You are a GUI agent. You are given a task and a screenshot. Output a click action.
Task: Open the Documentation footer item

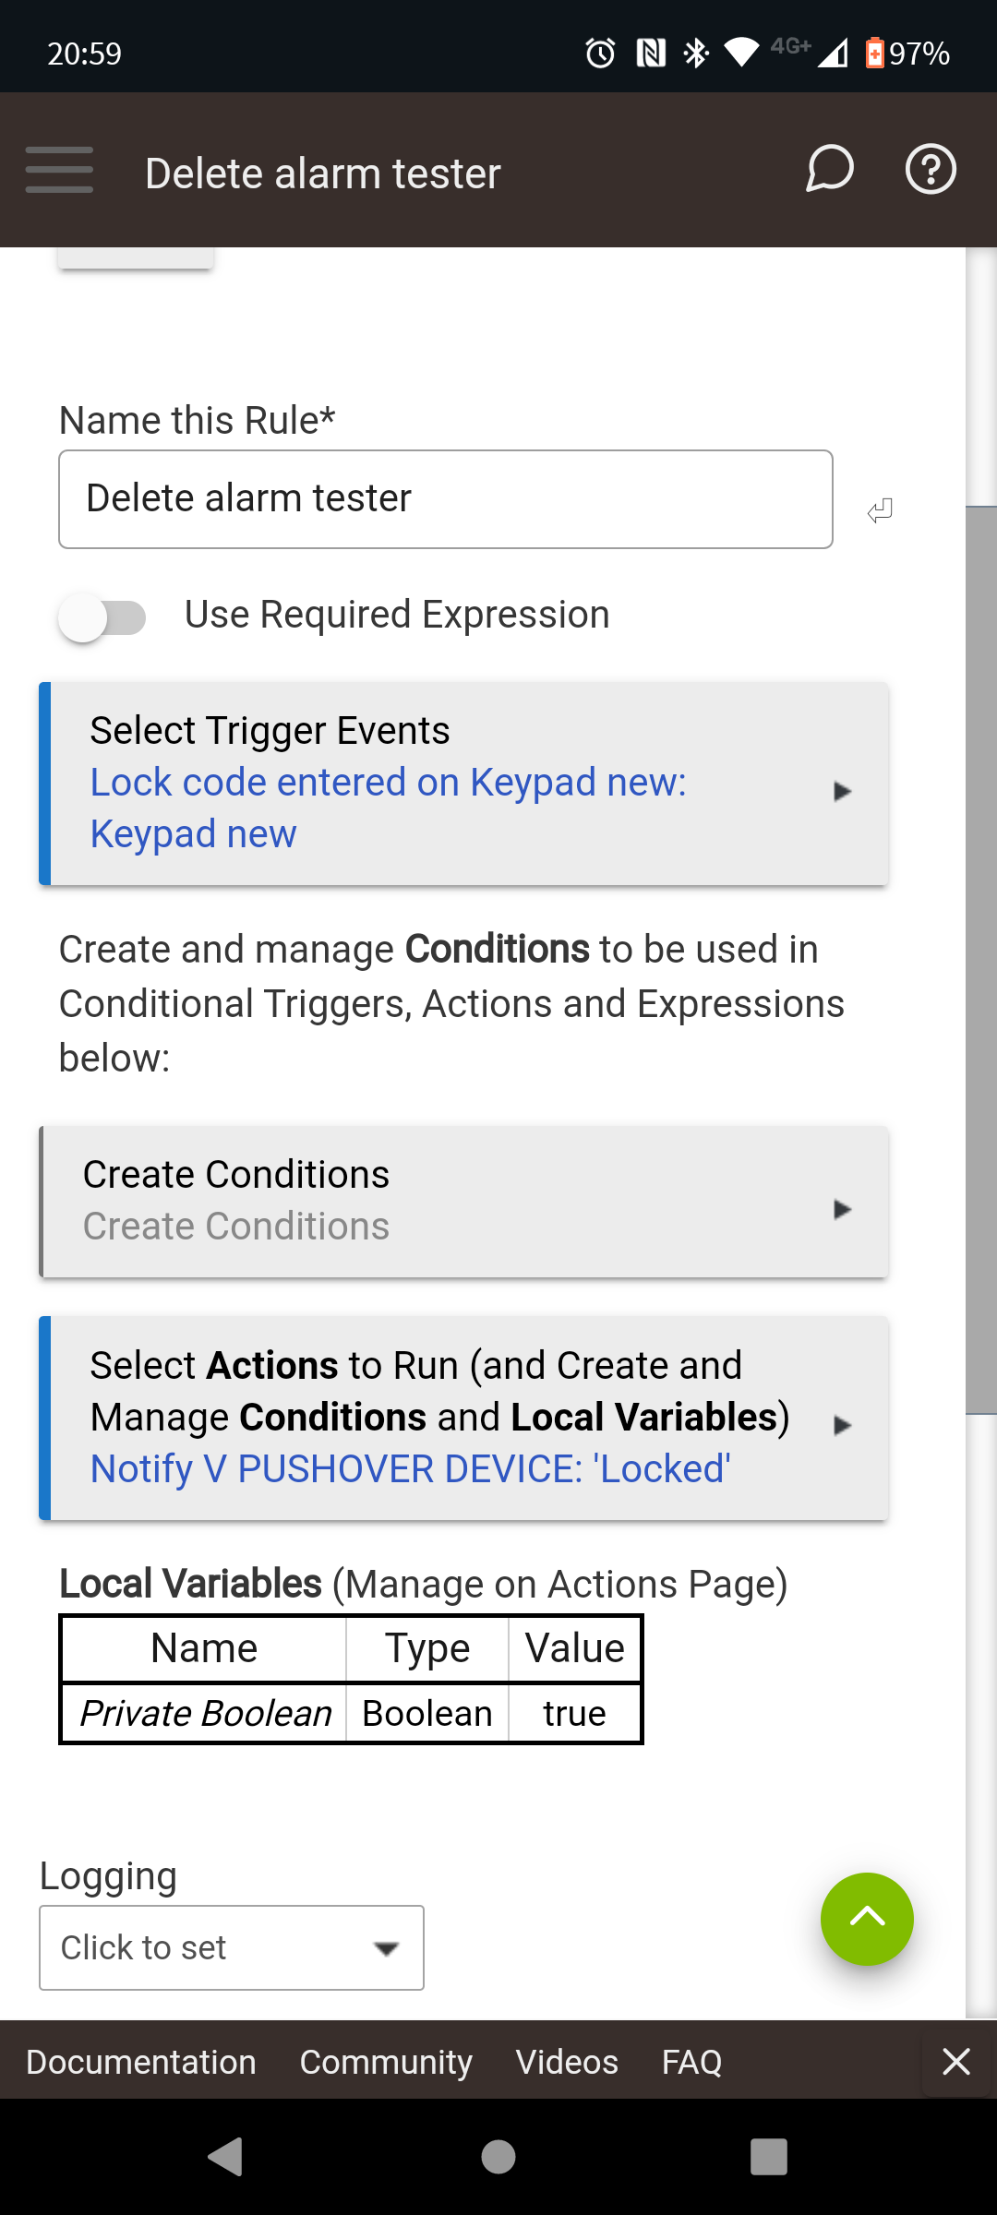(x=141, y=2062)
